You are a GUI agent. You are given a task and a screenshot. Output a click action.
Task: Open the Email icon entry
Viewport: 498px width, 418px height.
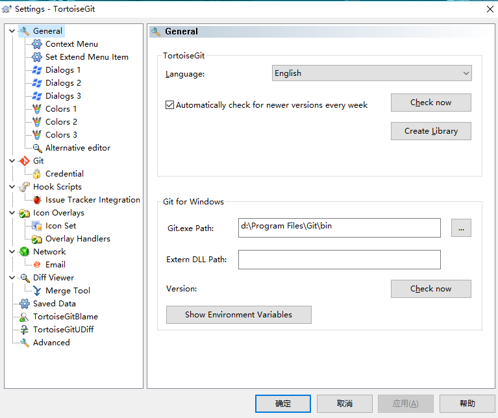(37, 265)
